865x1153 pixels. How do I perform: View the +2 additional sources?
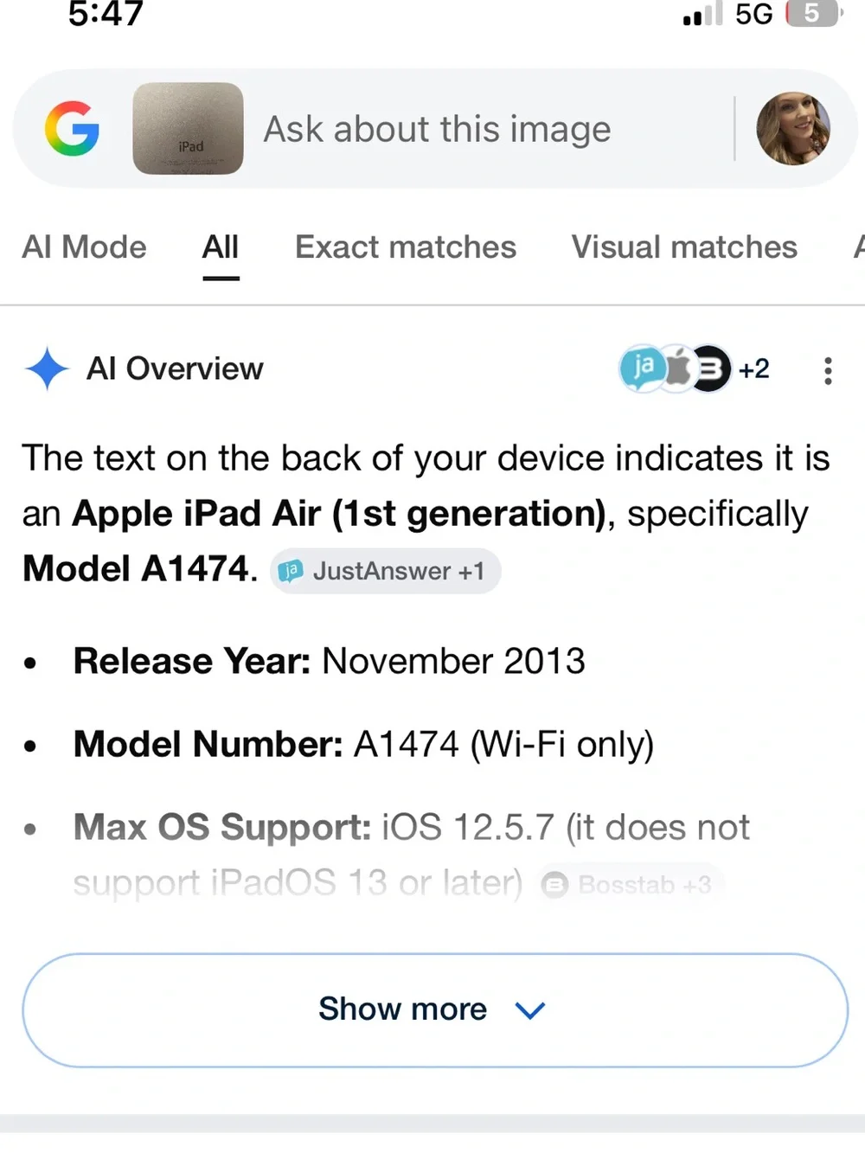tap(754, 369)
